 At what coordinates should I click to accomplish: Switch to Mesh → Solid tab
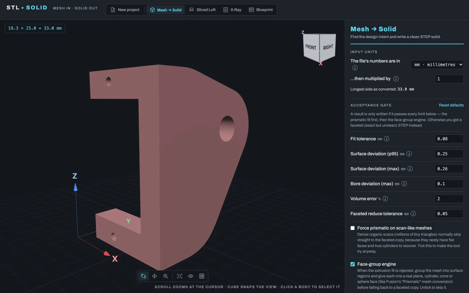166,10
